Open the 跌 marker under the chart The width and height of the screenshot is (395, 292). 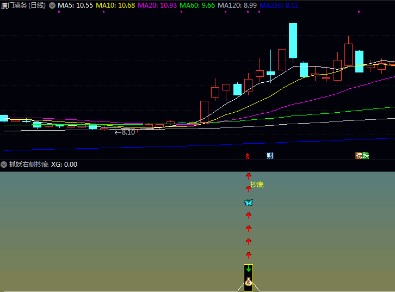(366, 156)
